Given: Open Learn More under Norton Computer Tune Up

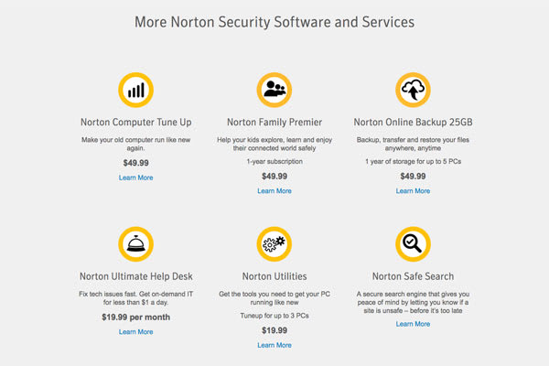Looking at the screenshot, I should (x=135, y=178).
